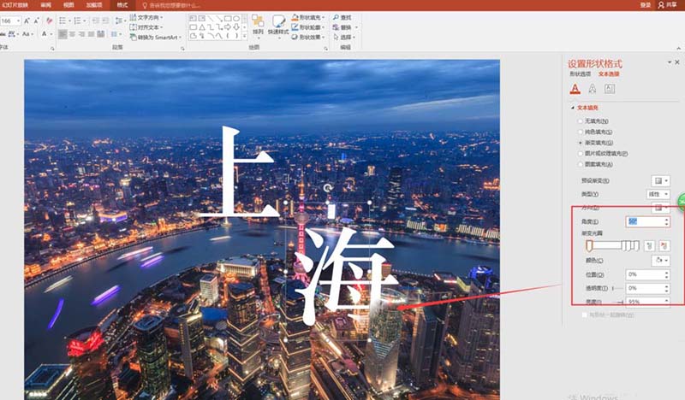Click the font size box showing 166
Screen dimensions: 685x400
coord(10,21)
